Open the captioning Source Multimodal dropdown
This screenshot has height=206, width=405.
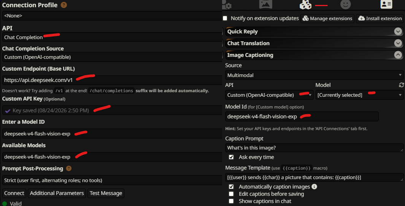coord(314,75)
